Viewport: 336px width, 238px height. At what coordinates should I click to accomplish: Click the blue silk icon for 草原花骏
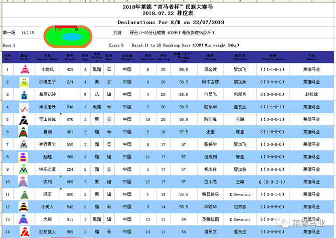24,95
